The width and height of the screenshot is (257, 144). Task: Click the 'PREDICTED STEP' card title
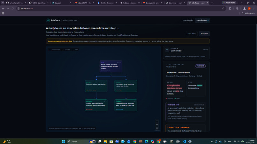click(x=173, y=105)
